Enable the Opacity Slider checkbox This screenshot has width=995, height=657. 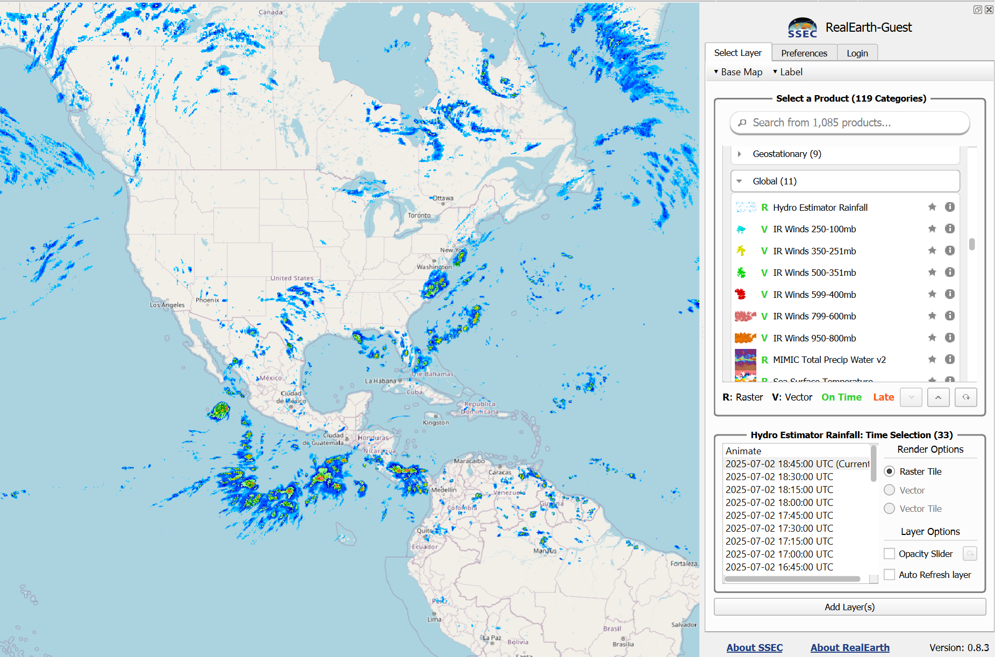[890, 554]
